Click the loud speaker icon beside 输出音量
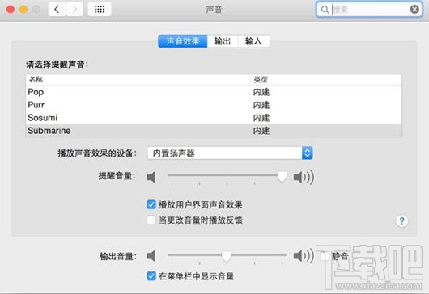This screenshot has width=429, height=294. coord(304,256)
